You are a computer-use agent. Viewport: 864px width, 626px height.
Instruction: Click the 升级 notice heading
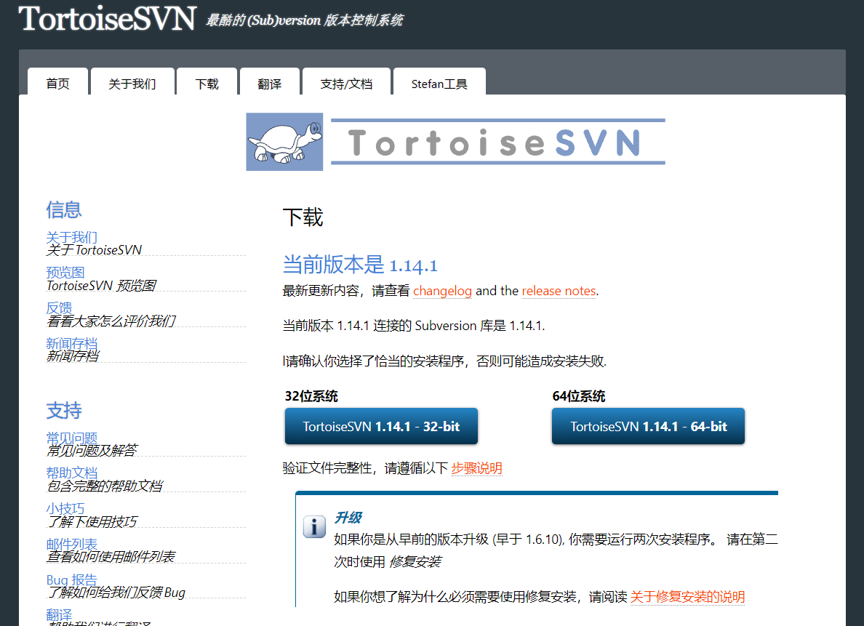point(348,518)
